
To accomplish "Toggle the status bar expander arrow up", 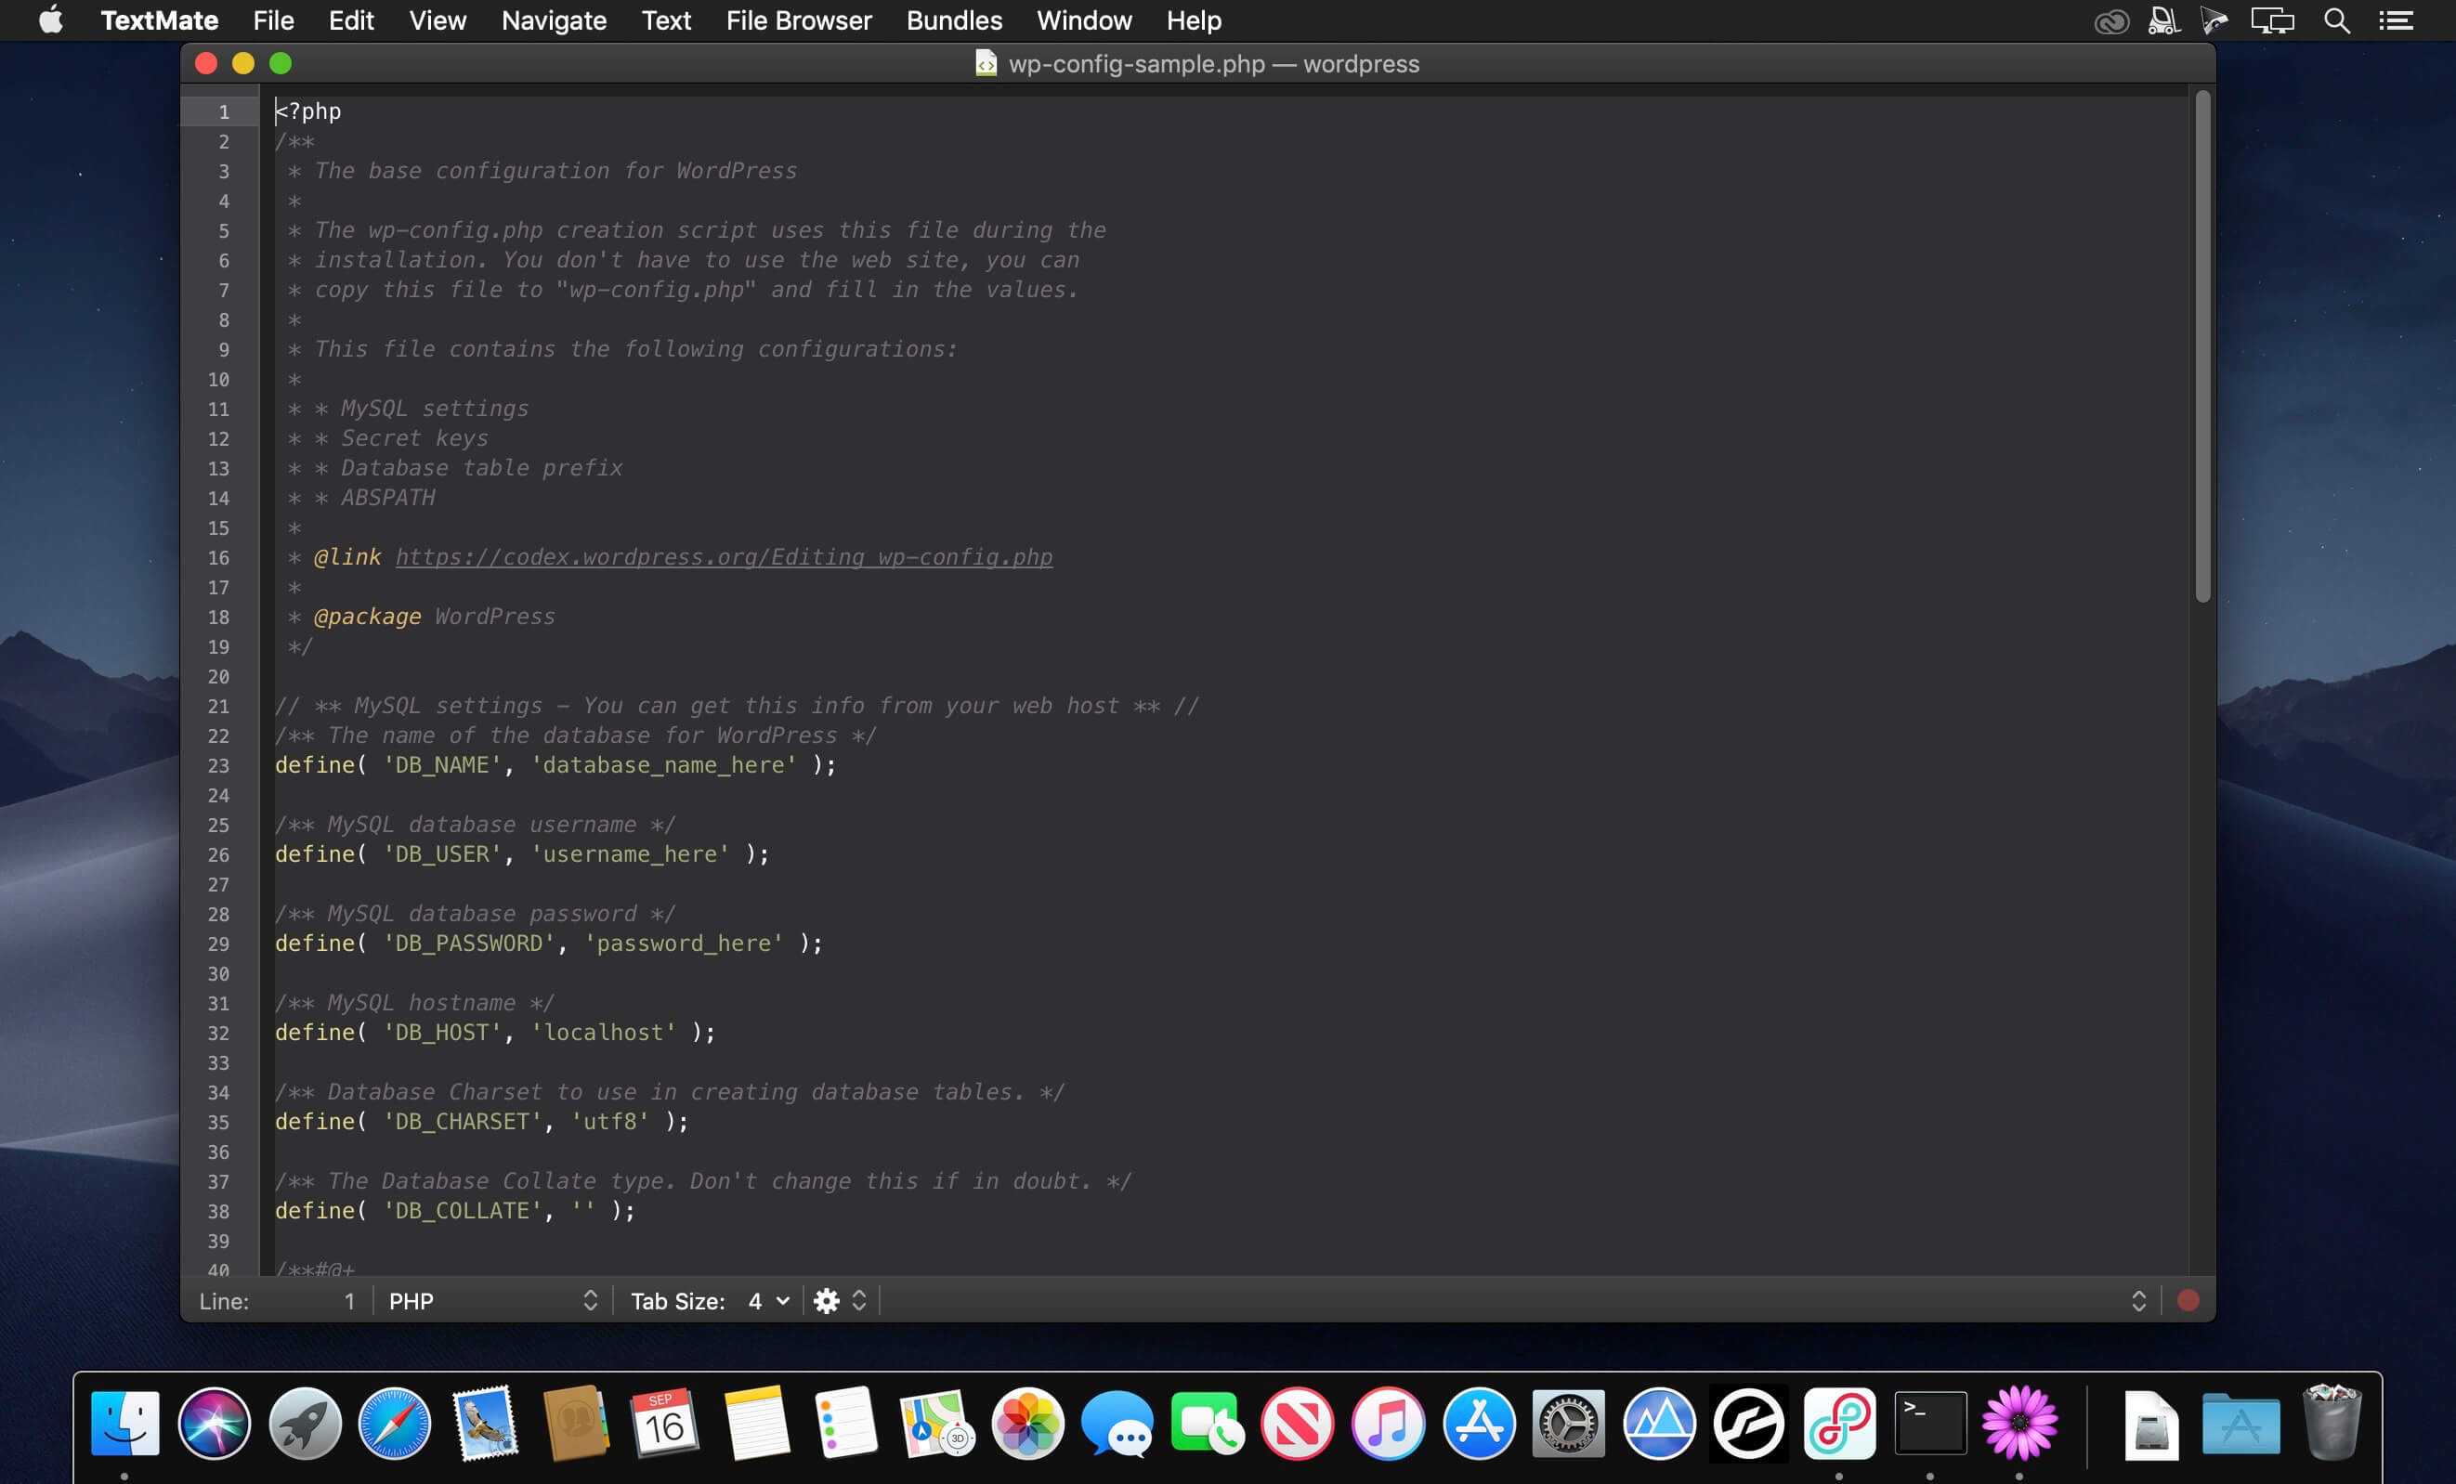I will (x=2140, y=1295).
